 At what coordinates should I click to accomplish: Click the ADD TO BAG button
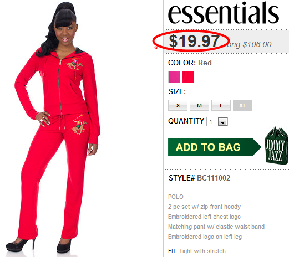pyautogui.click(x=215, y=147)
